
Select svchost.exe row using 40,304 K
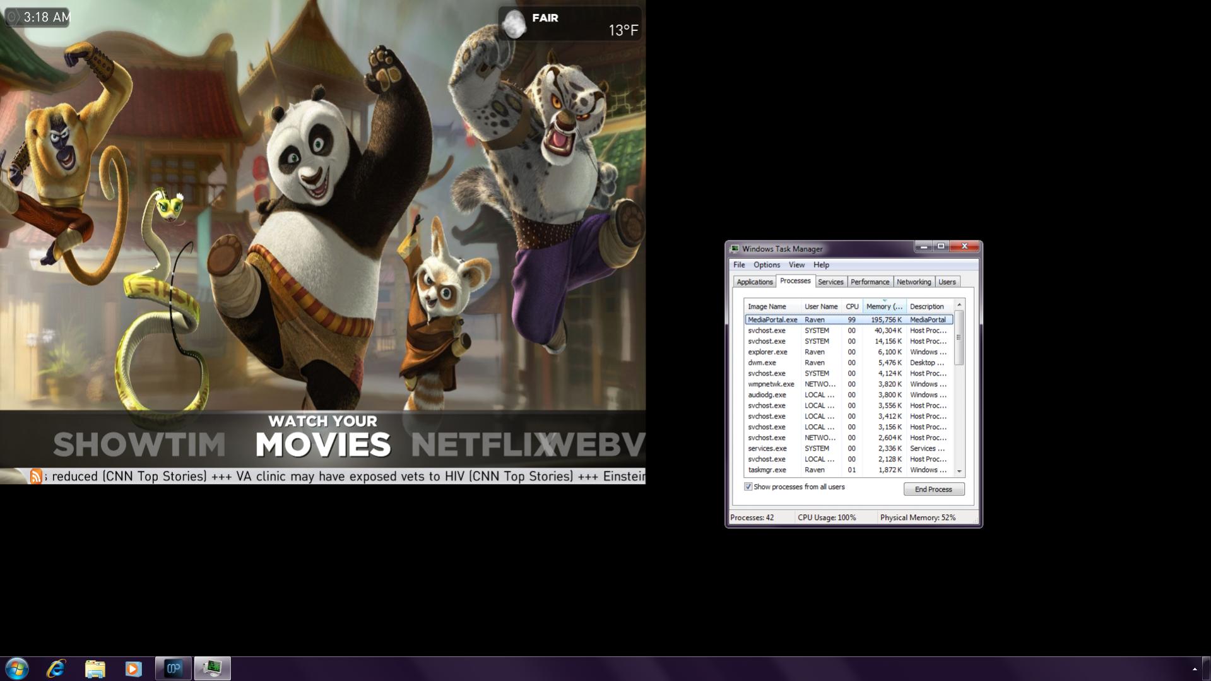click(849, 331)
